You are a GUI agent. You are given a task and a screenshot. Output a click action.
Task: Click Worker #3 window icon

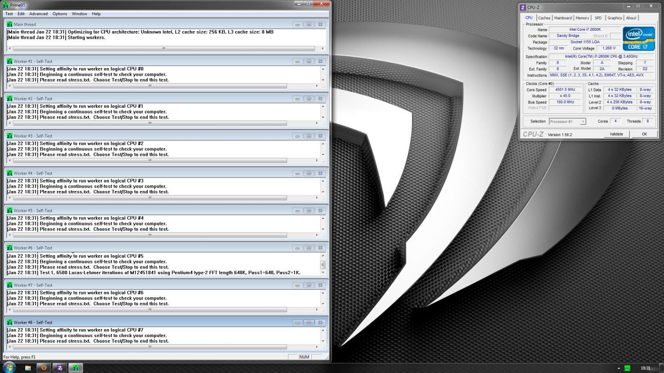pos(9,136)
